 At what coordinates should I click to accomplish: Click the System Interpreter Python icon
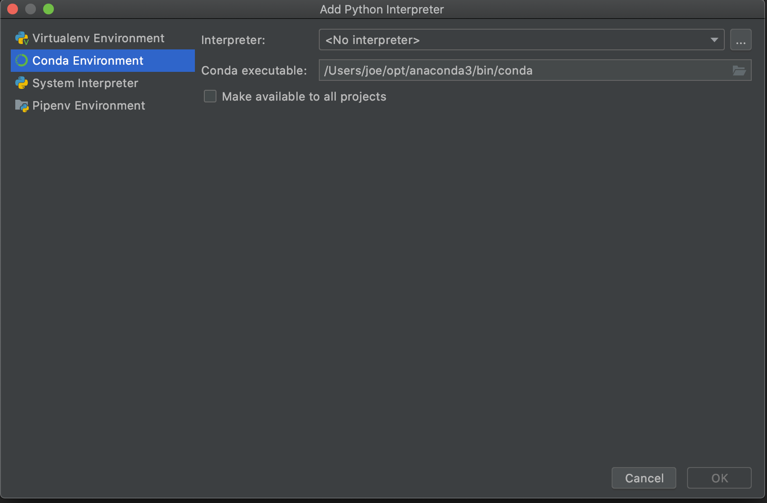point(22,83)
